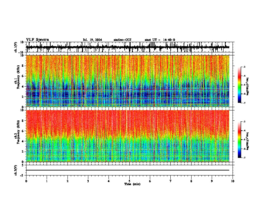Click the "-10" tick on ch.1 voltage axis
The width and height of the screenshot is (262, 203).
22,52
